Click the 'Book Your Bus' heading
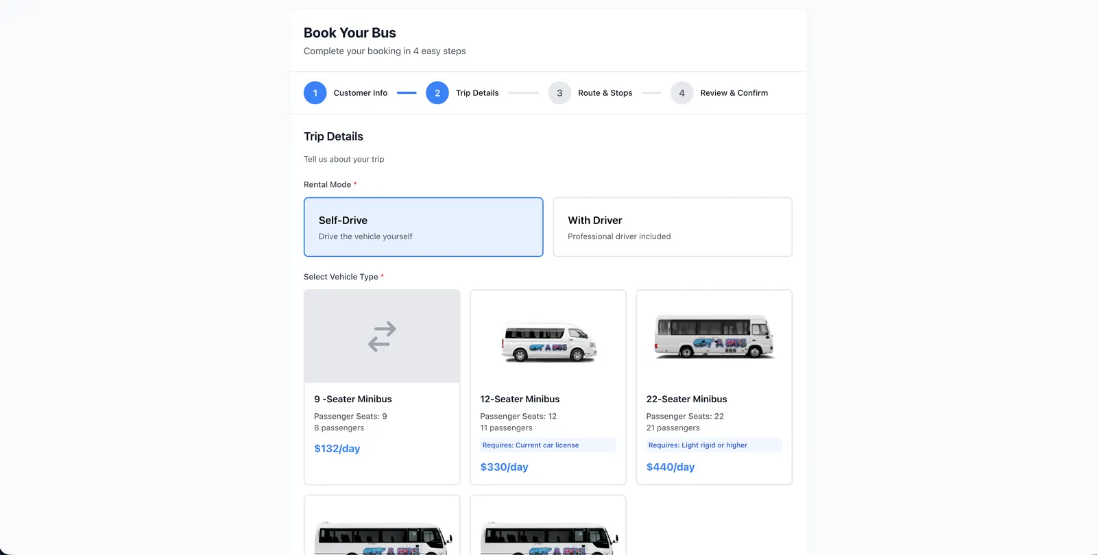Screen dimensions: 1097x555 (350, 33)
